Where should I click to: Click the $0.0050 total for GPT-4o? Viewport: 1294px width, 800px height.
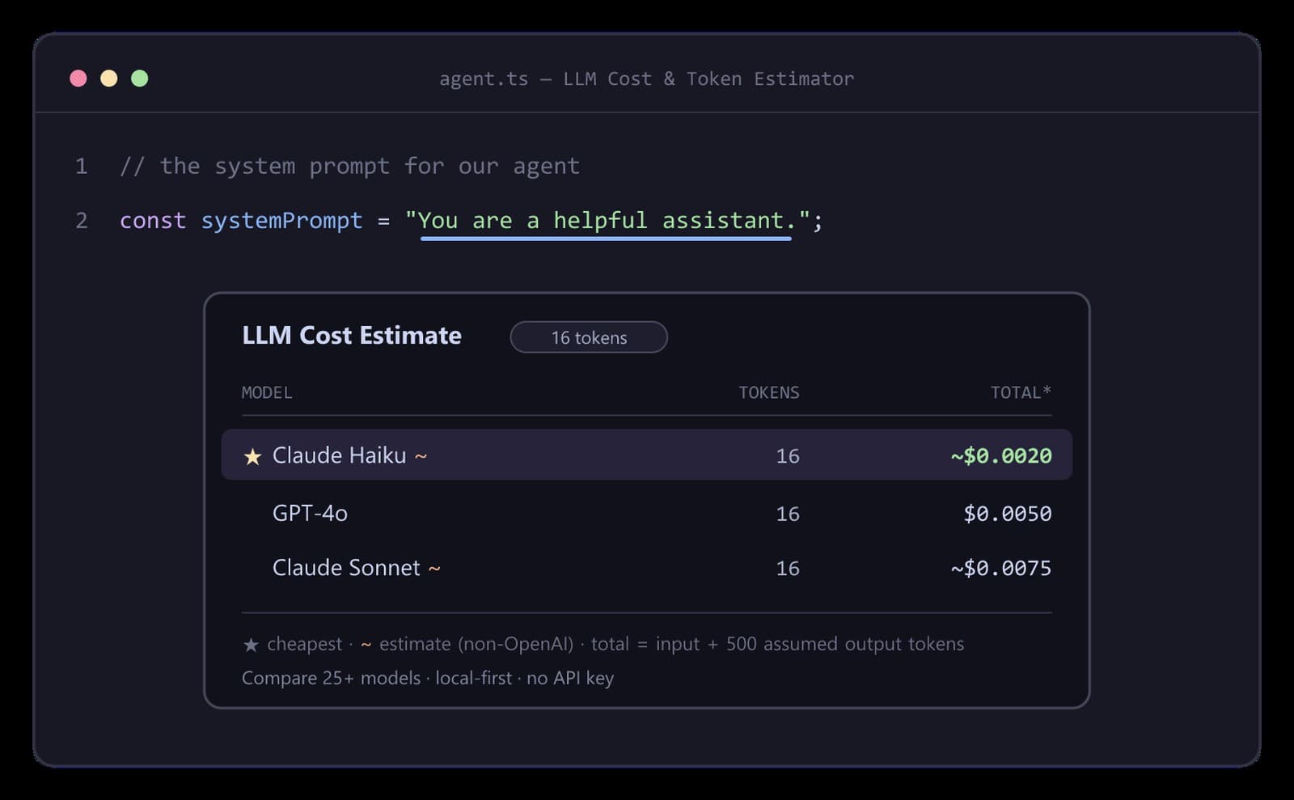tap(1008, 514)
